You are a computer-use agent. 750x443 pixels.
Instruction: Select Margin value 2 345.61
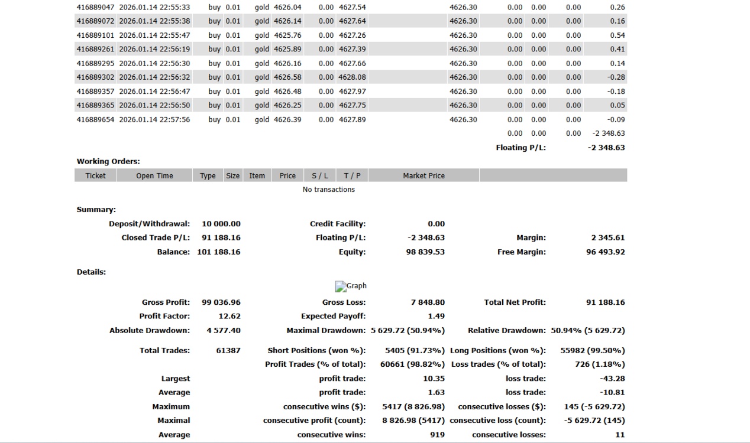coord(608,237)
